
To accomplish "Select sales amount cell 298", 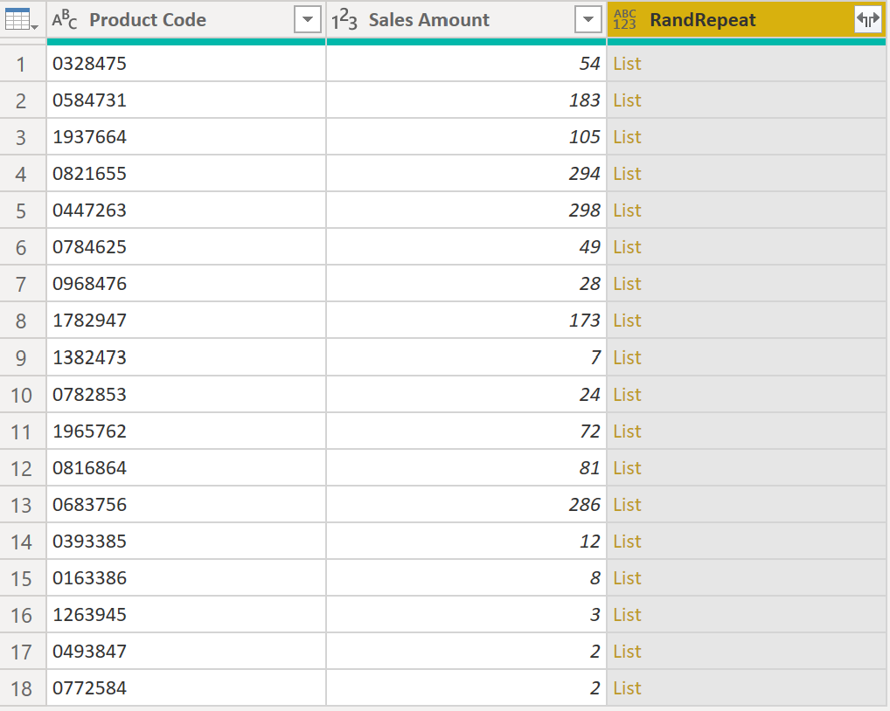I will tap(467, 211).
